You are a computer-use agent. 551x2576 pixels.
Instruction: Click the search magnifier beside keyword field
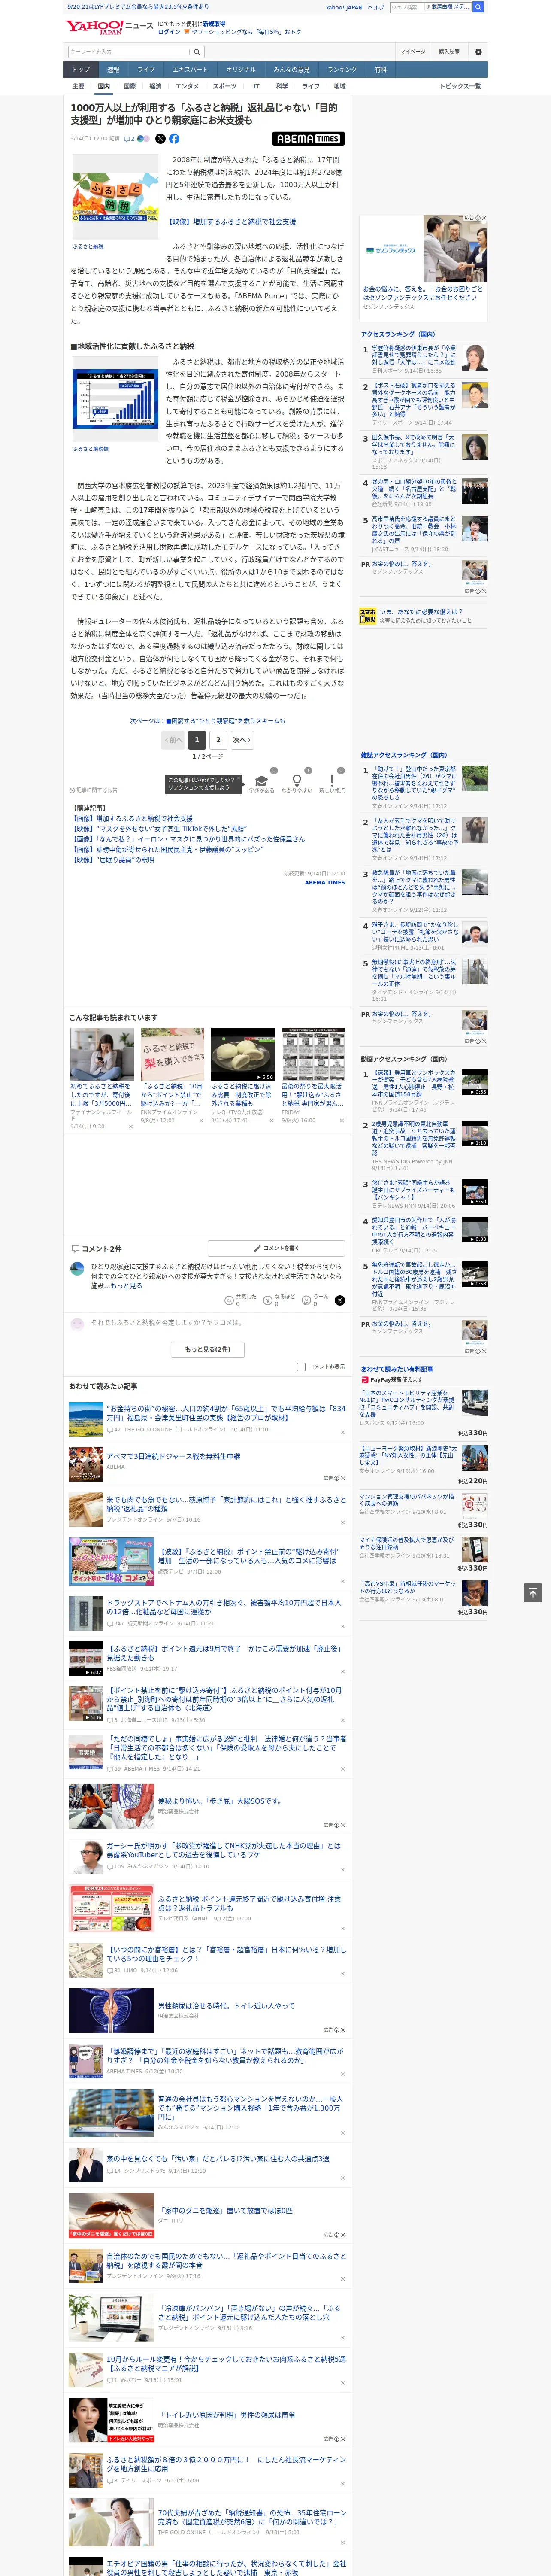tap(197, 51)
